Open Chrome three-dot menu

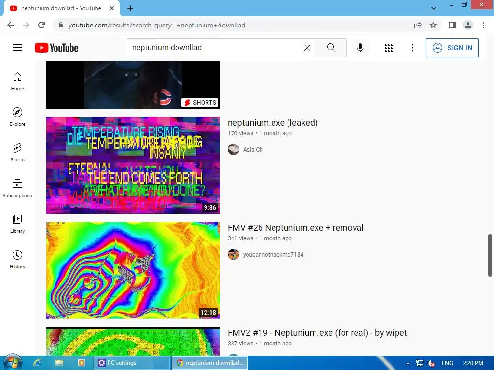tap(483, 25)
